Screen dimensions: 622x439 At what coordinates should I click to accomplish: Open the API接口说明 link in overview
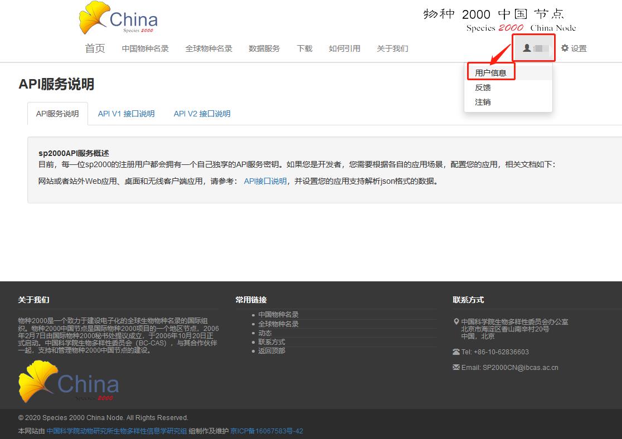(x=265, y=181)
